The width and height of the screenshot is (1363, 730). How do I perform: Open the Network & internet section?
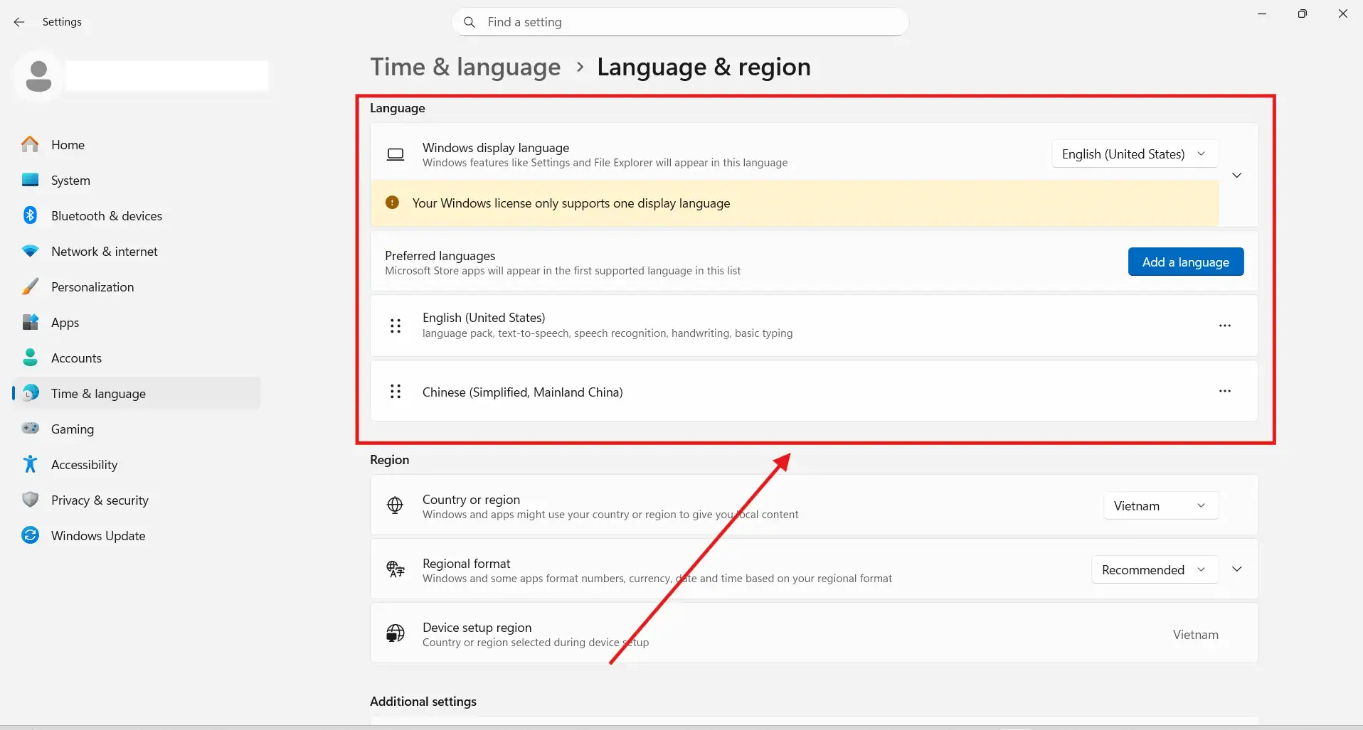point(104,252)
